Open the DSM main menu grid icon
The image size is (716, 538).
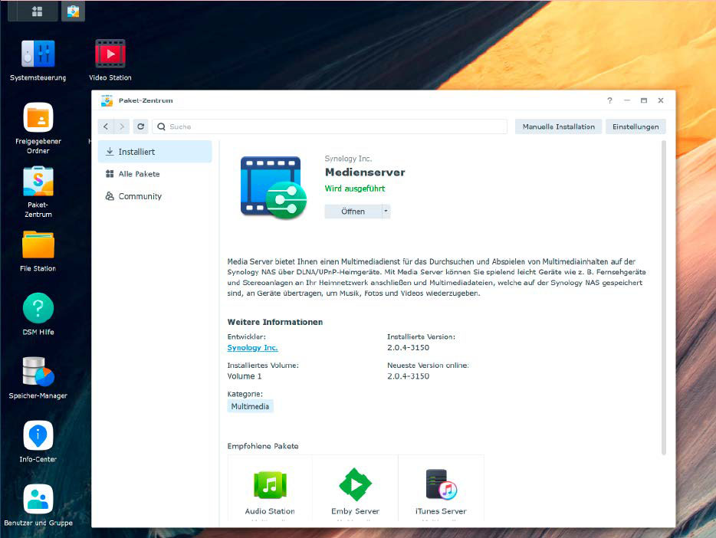pos(37,11)
